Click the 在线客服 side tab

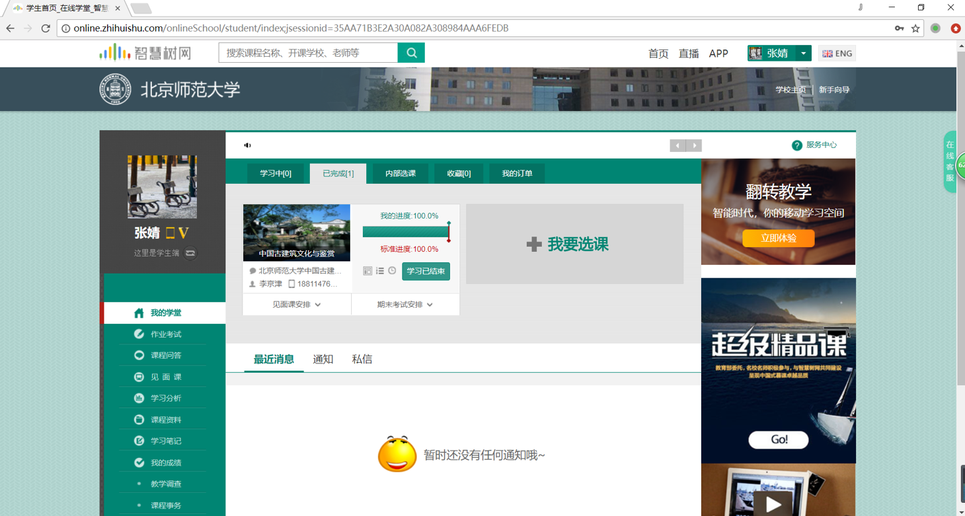(x=950, y=161)
